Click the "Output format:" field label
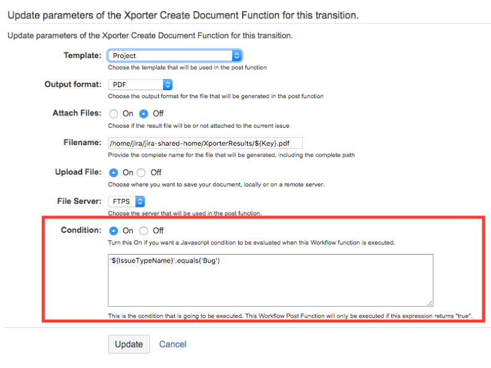The width and height of the screenshot is (491, 368). tap(73, 85)
